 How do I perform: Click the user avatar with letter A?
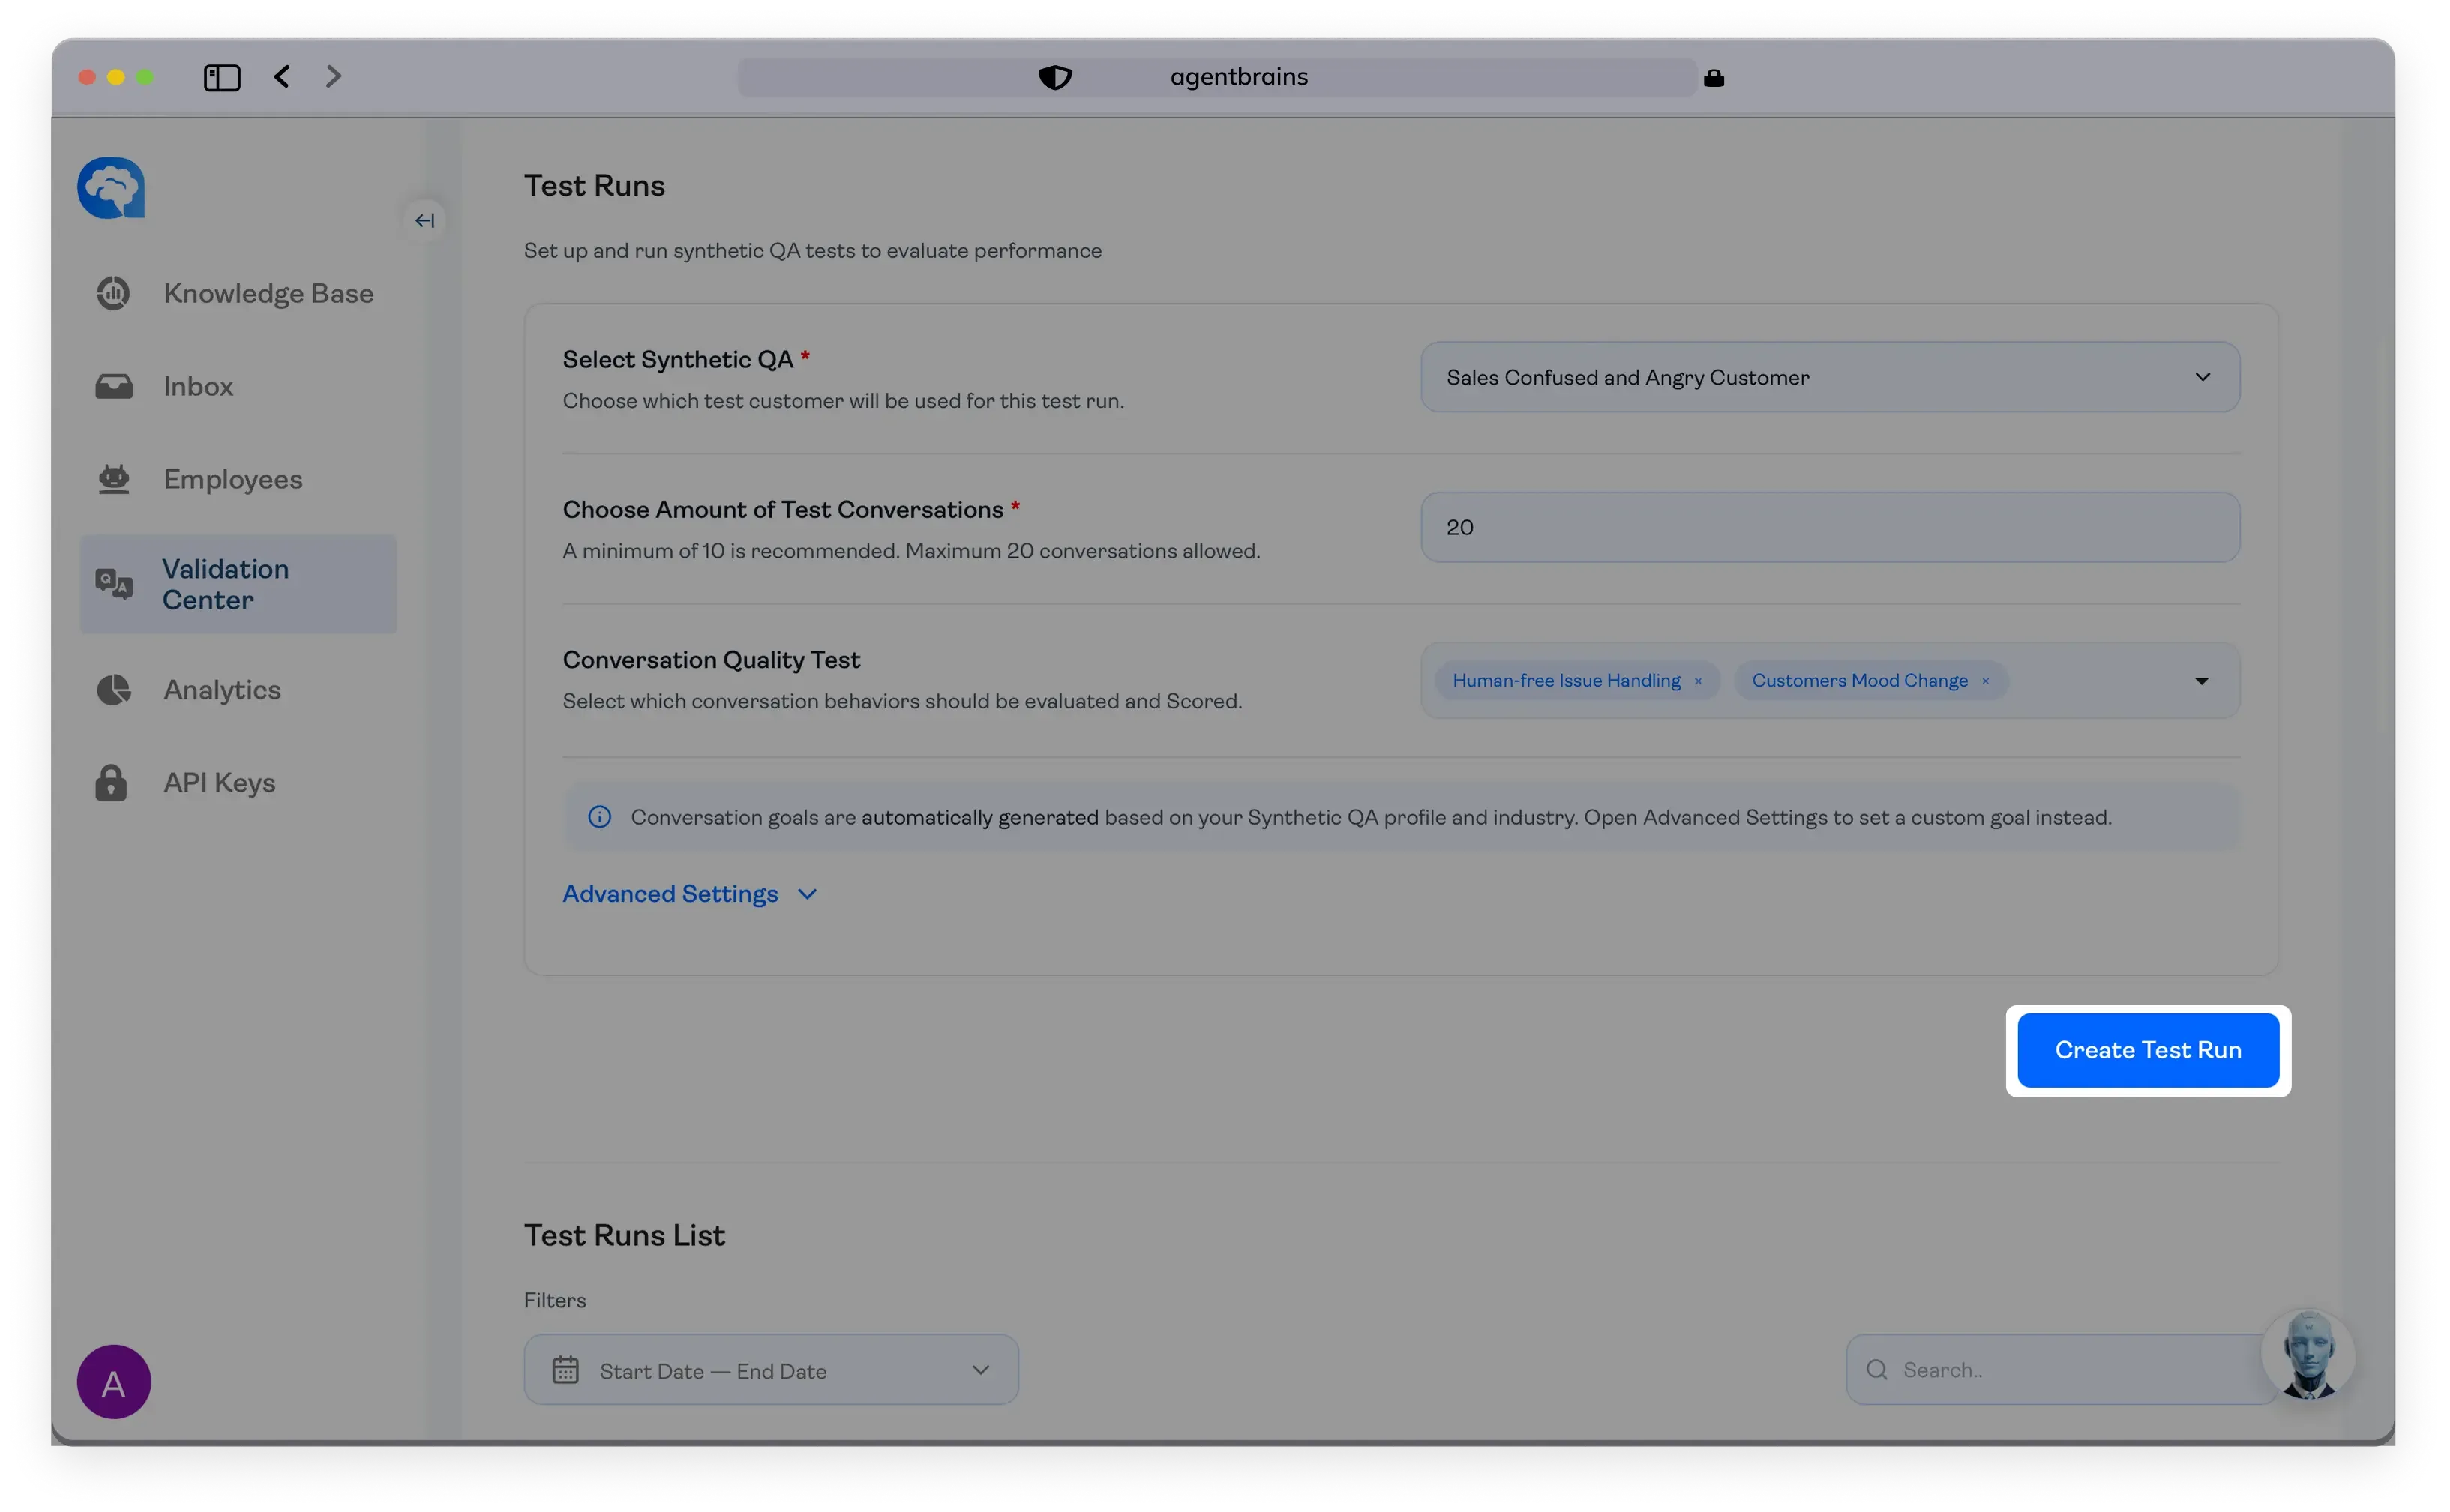coord(114,1382)
